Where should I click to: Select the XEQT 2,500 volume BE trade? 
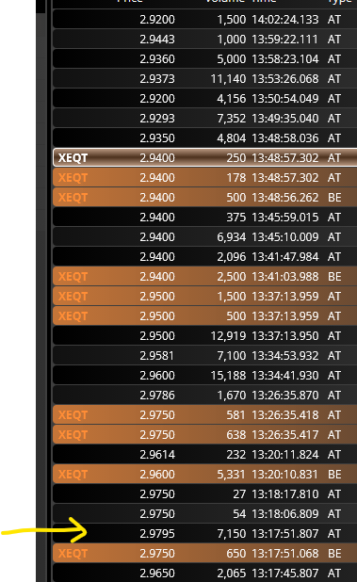pyautogui.click(x=204, y=276)
